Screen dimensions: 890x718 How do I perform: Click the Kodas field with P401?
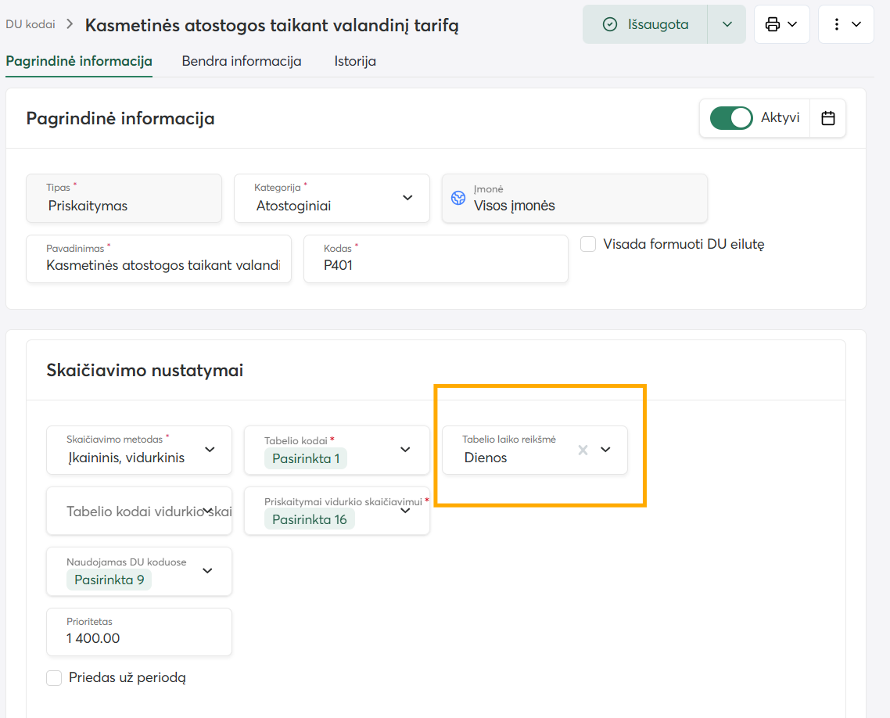[x=436, y=259]
